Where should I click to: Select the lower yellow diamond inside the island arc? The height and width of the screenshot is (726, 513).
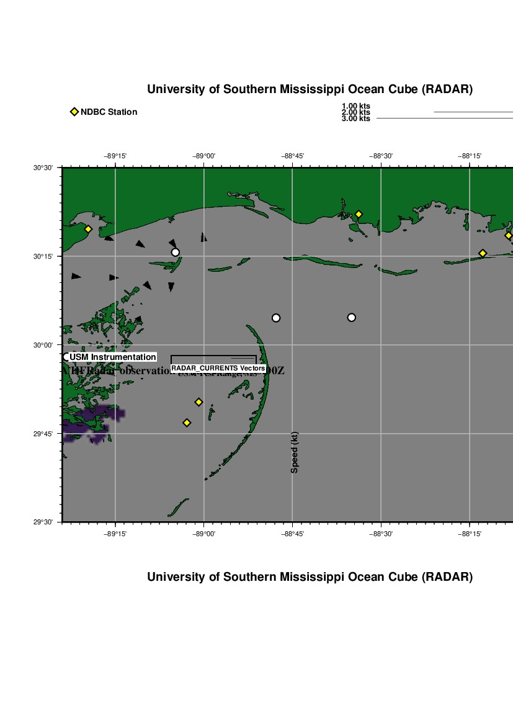tap(187, 423)
